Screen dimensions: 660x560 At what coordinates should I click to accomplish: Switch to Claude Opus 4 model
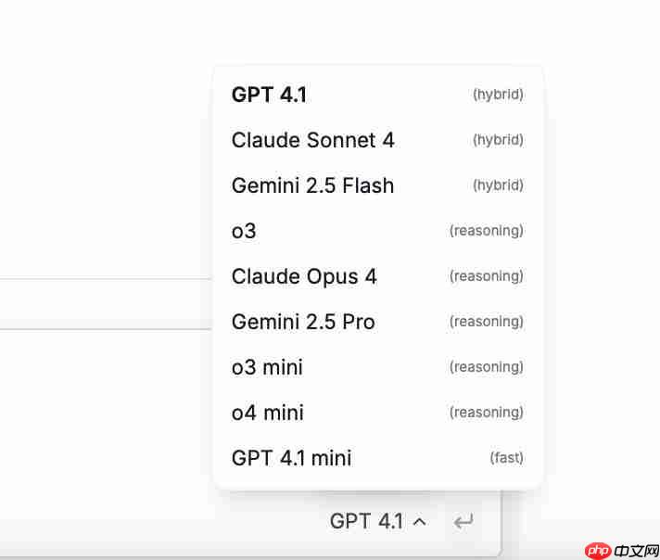377,276
